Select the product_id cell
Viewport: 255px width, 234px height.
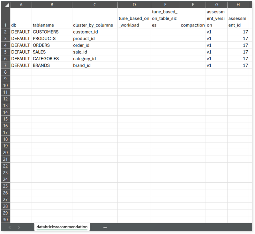[x=95, y=39]
